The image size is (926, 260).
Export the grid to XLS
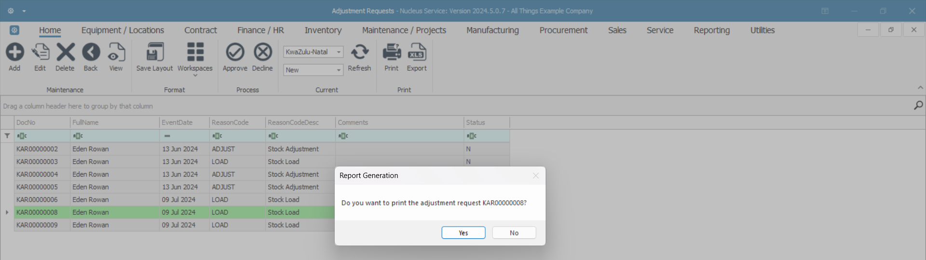tap(417, 52)
